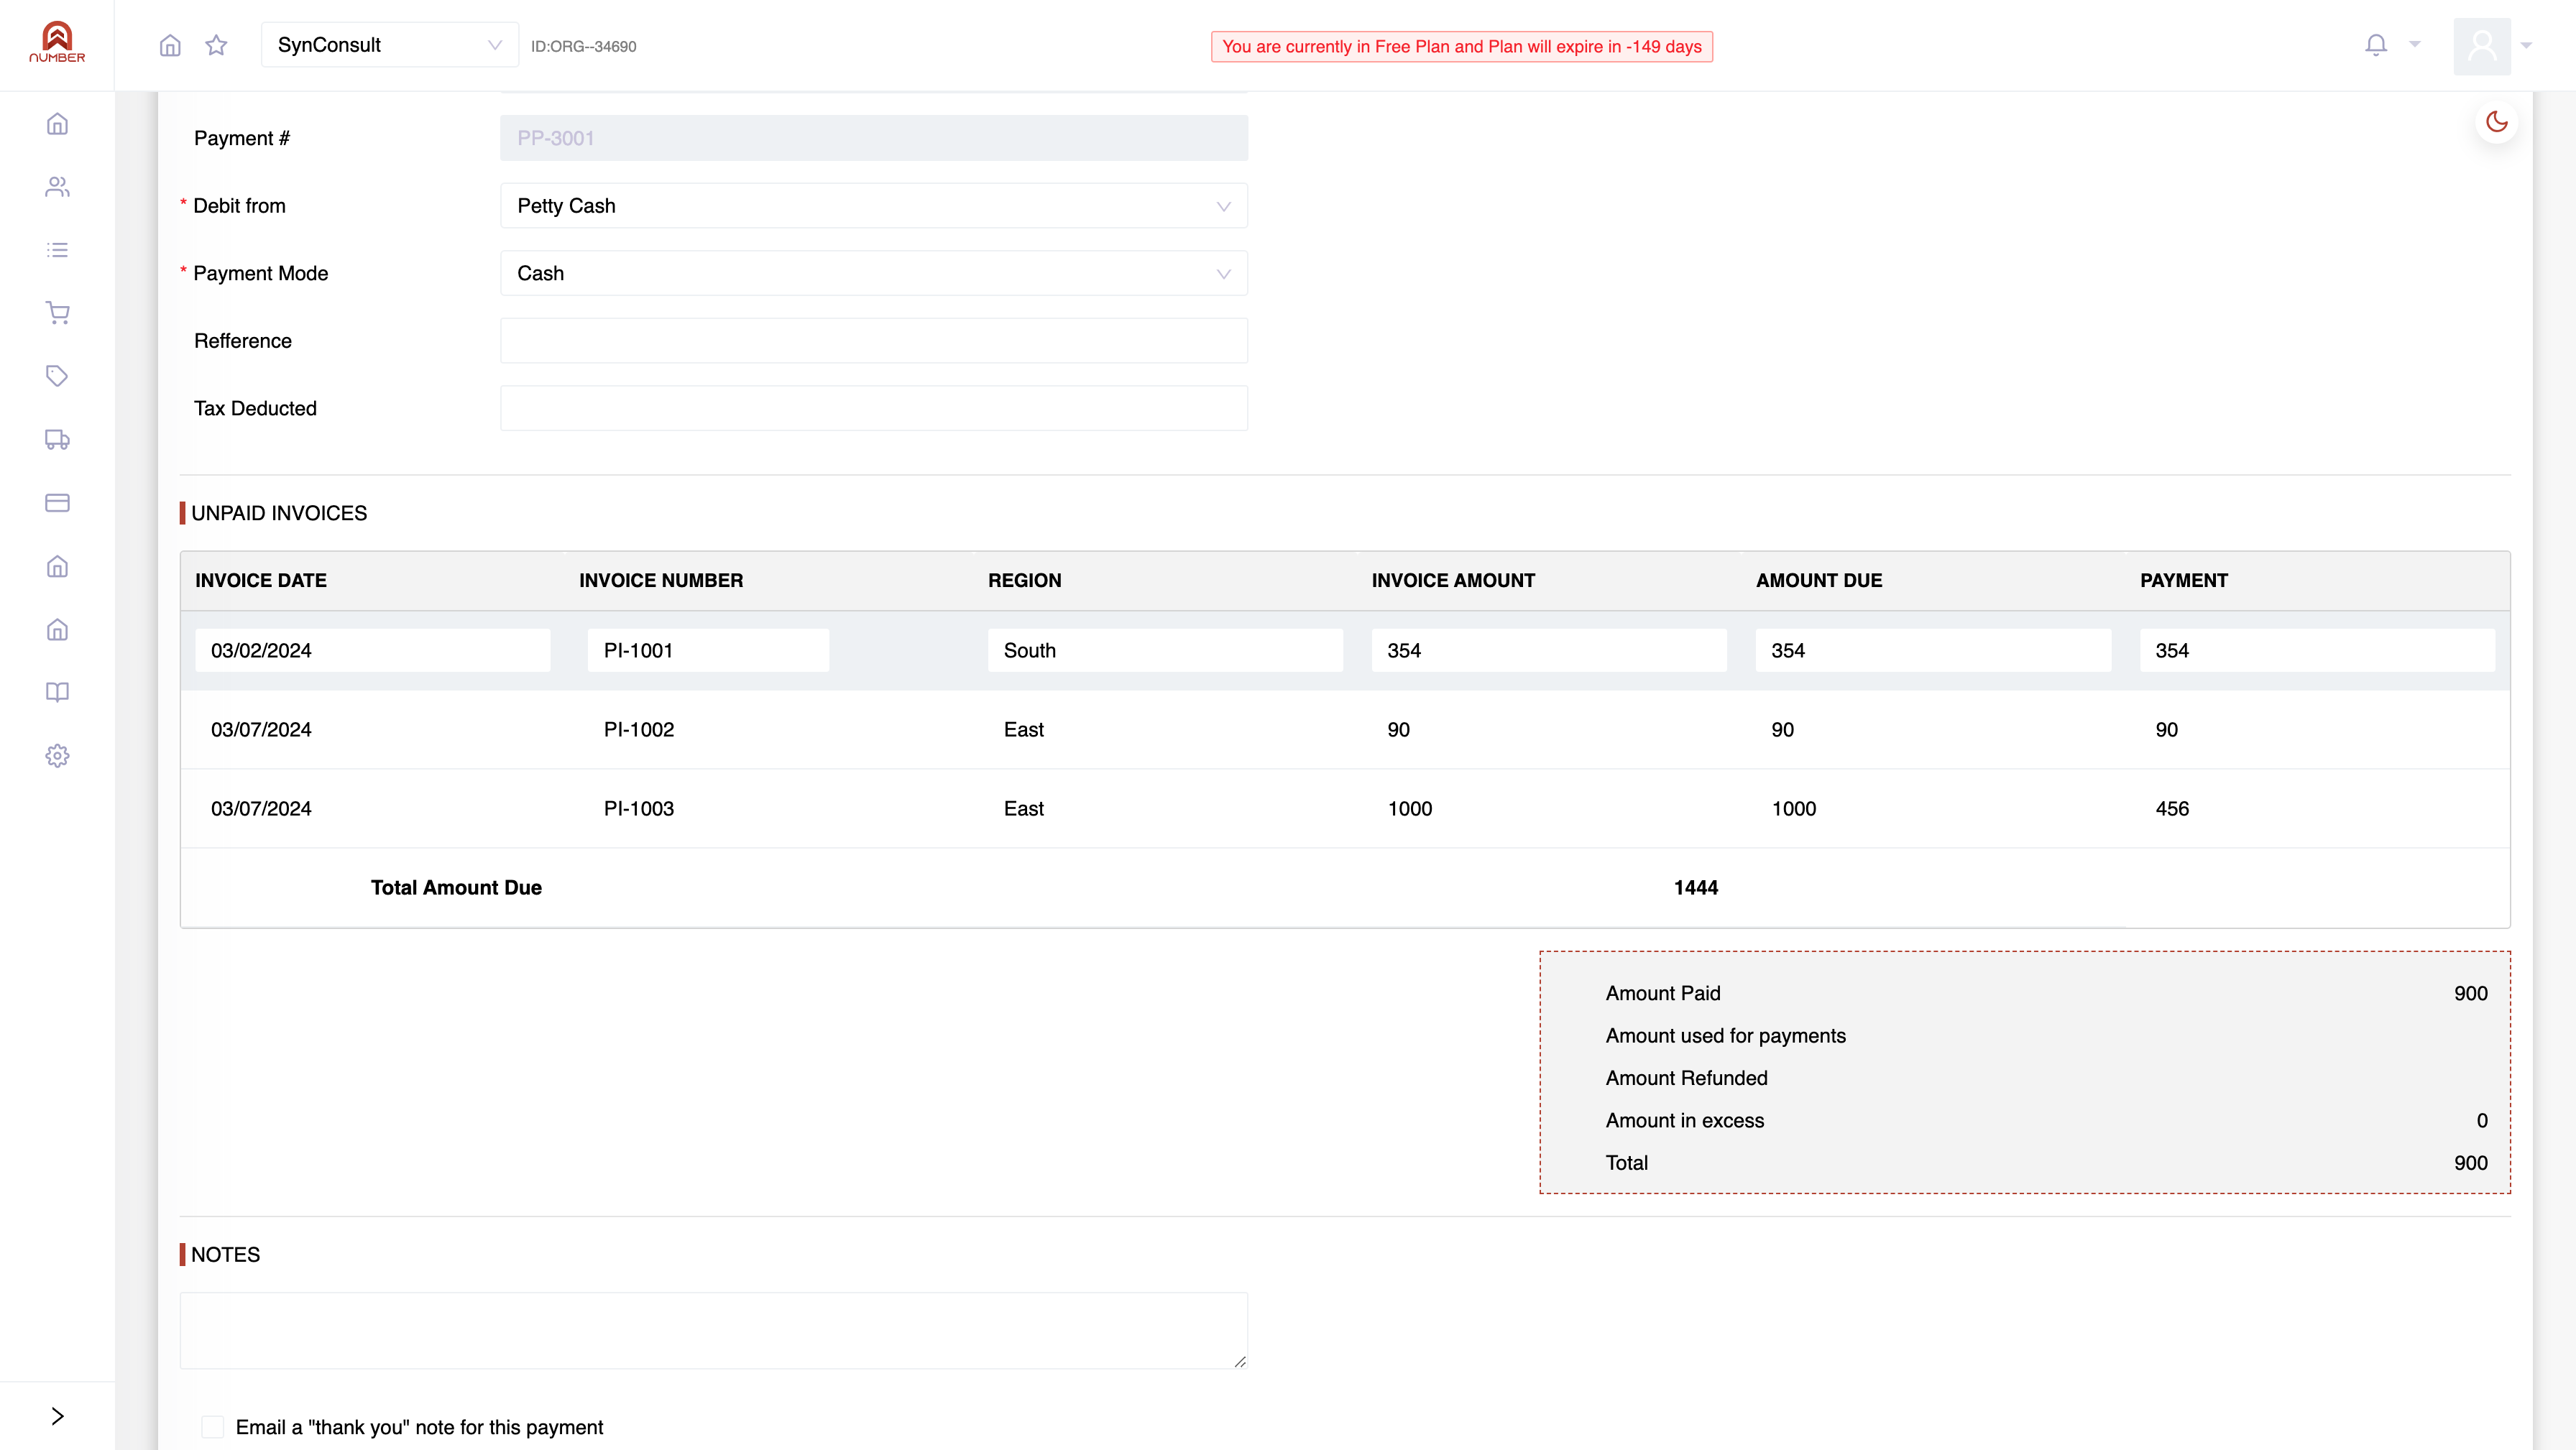Viewport: 2576px width, 1450px height.
Task: Open book icon in sidebar
Action: 57,693
